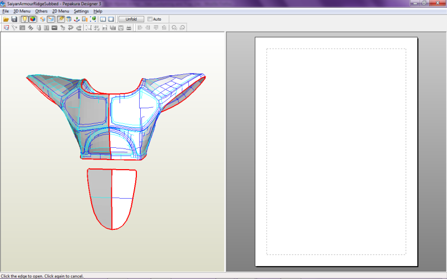447x279 pixels.
Task: Open the Others menu
Action: coord(41,11)
